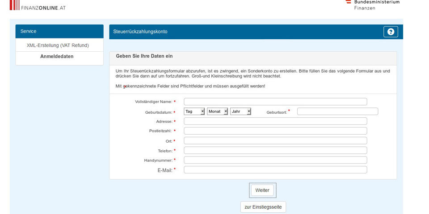429x214 pixels.
Task: Focus the Telefon input field
Action: point(275,150)
